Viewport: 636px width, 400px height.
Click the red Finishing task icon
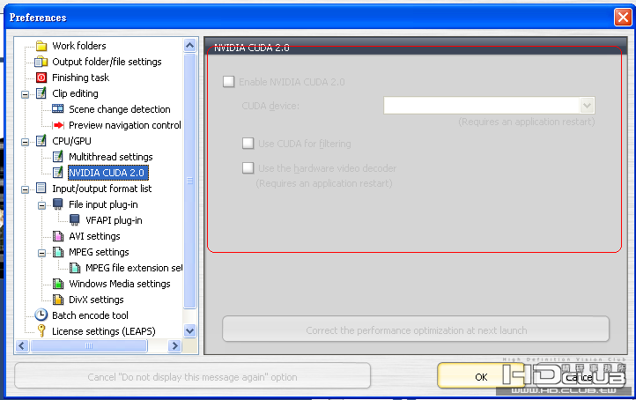[x=41, y=78]
